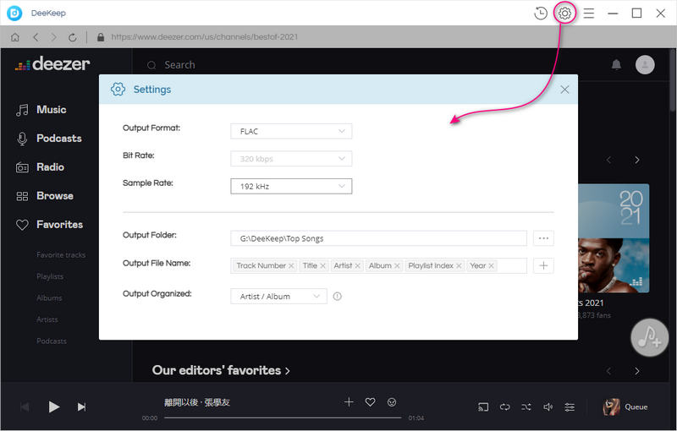Open Radio section in sidebar
Viewport: 677px width, 431px height.
(40, 167)
